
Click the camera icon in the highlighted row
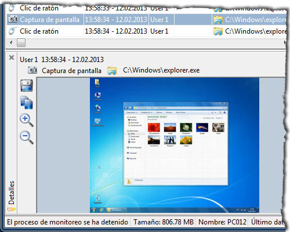click(13, 19)
